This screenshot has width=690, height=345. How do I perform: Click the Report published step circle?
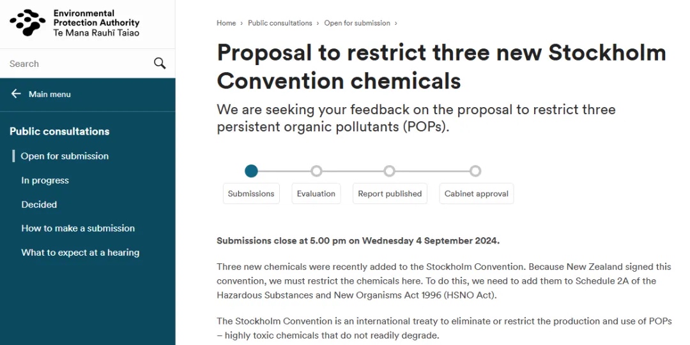coord(390,171)
